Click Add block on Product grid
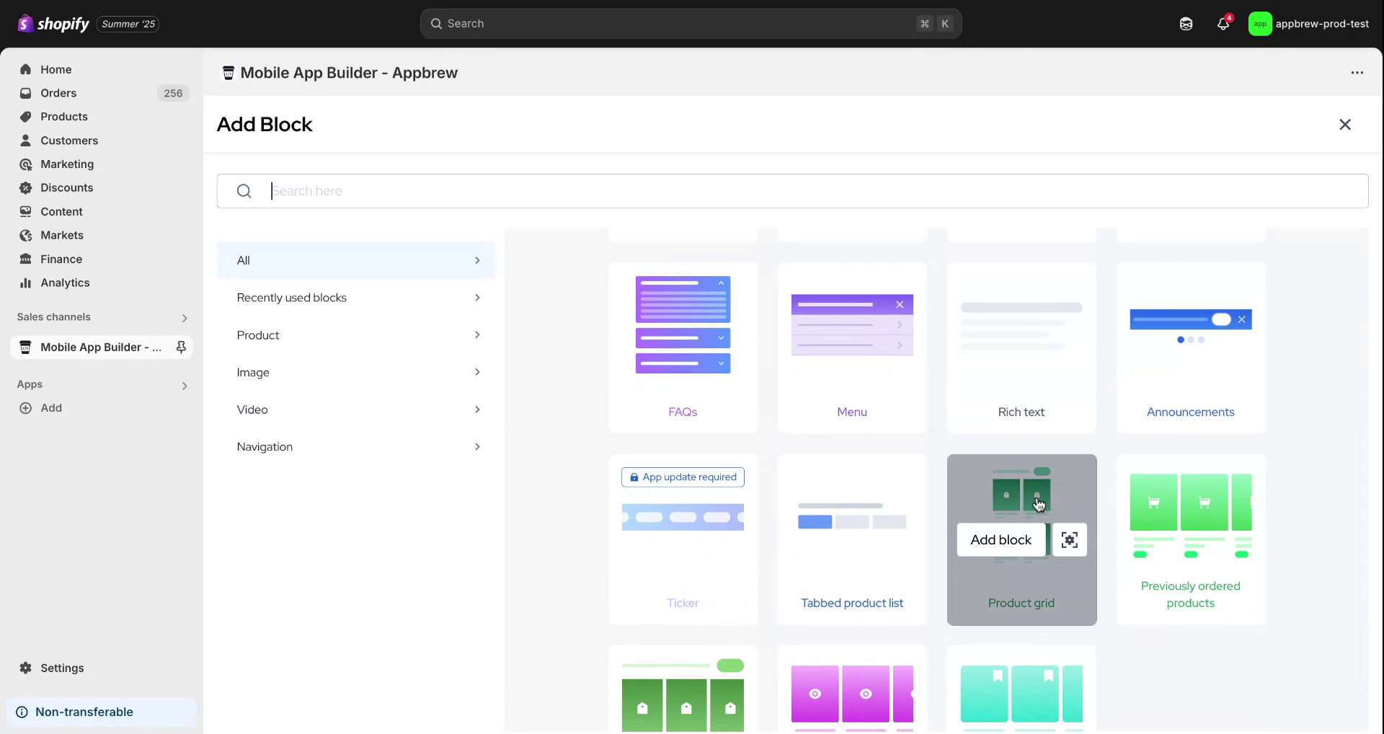 (1001, 540)
